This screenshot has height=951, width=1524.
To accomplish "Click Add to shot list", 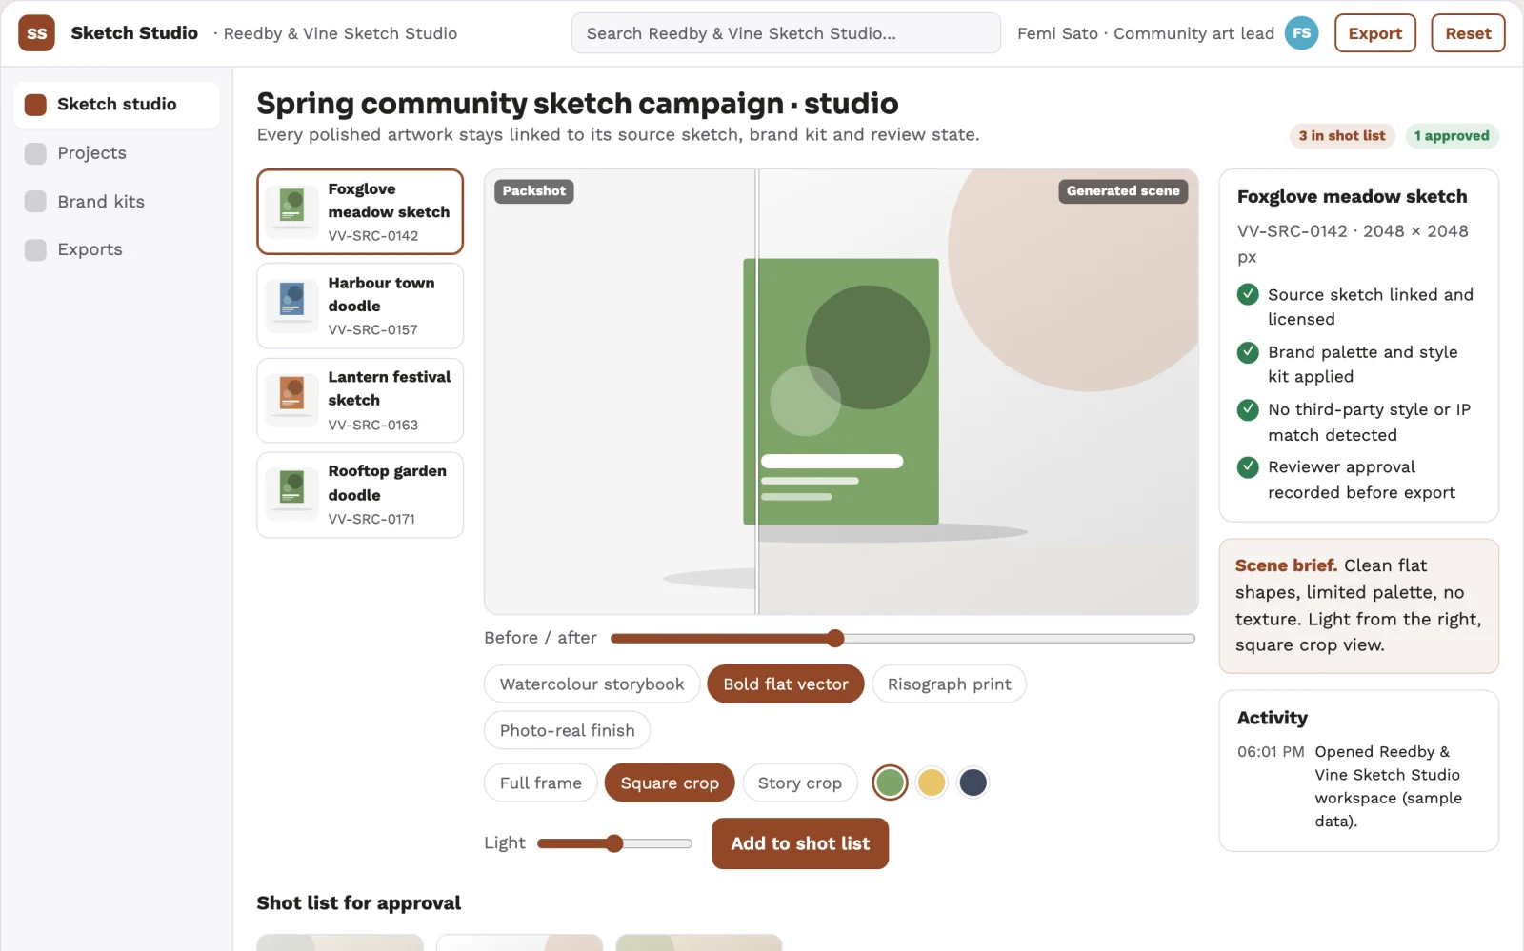I will (800, 843).
